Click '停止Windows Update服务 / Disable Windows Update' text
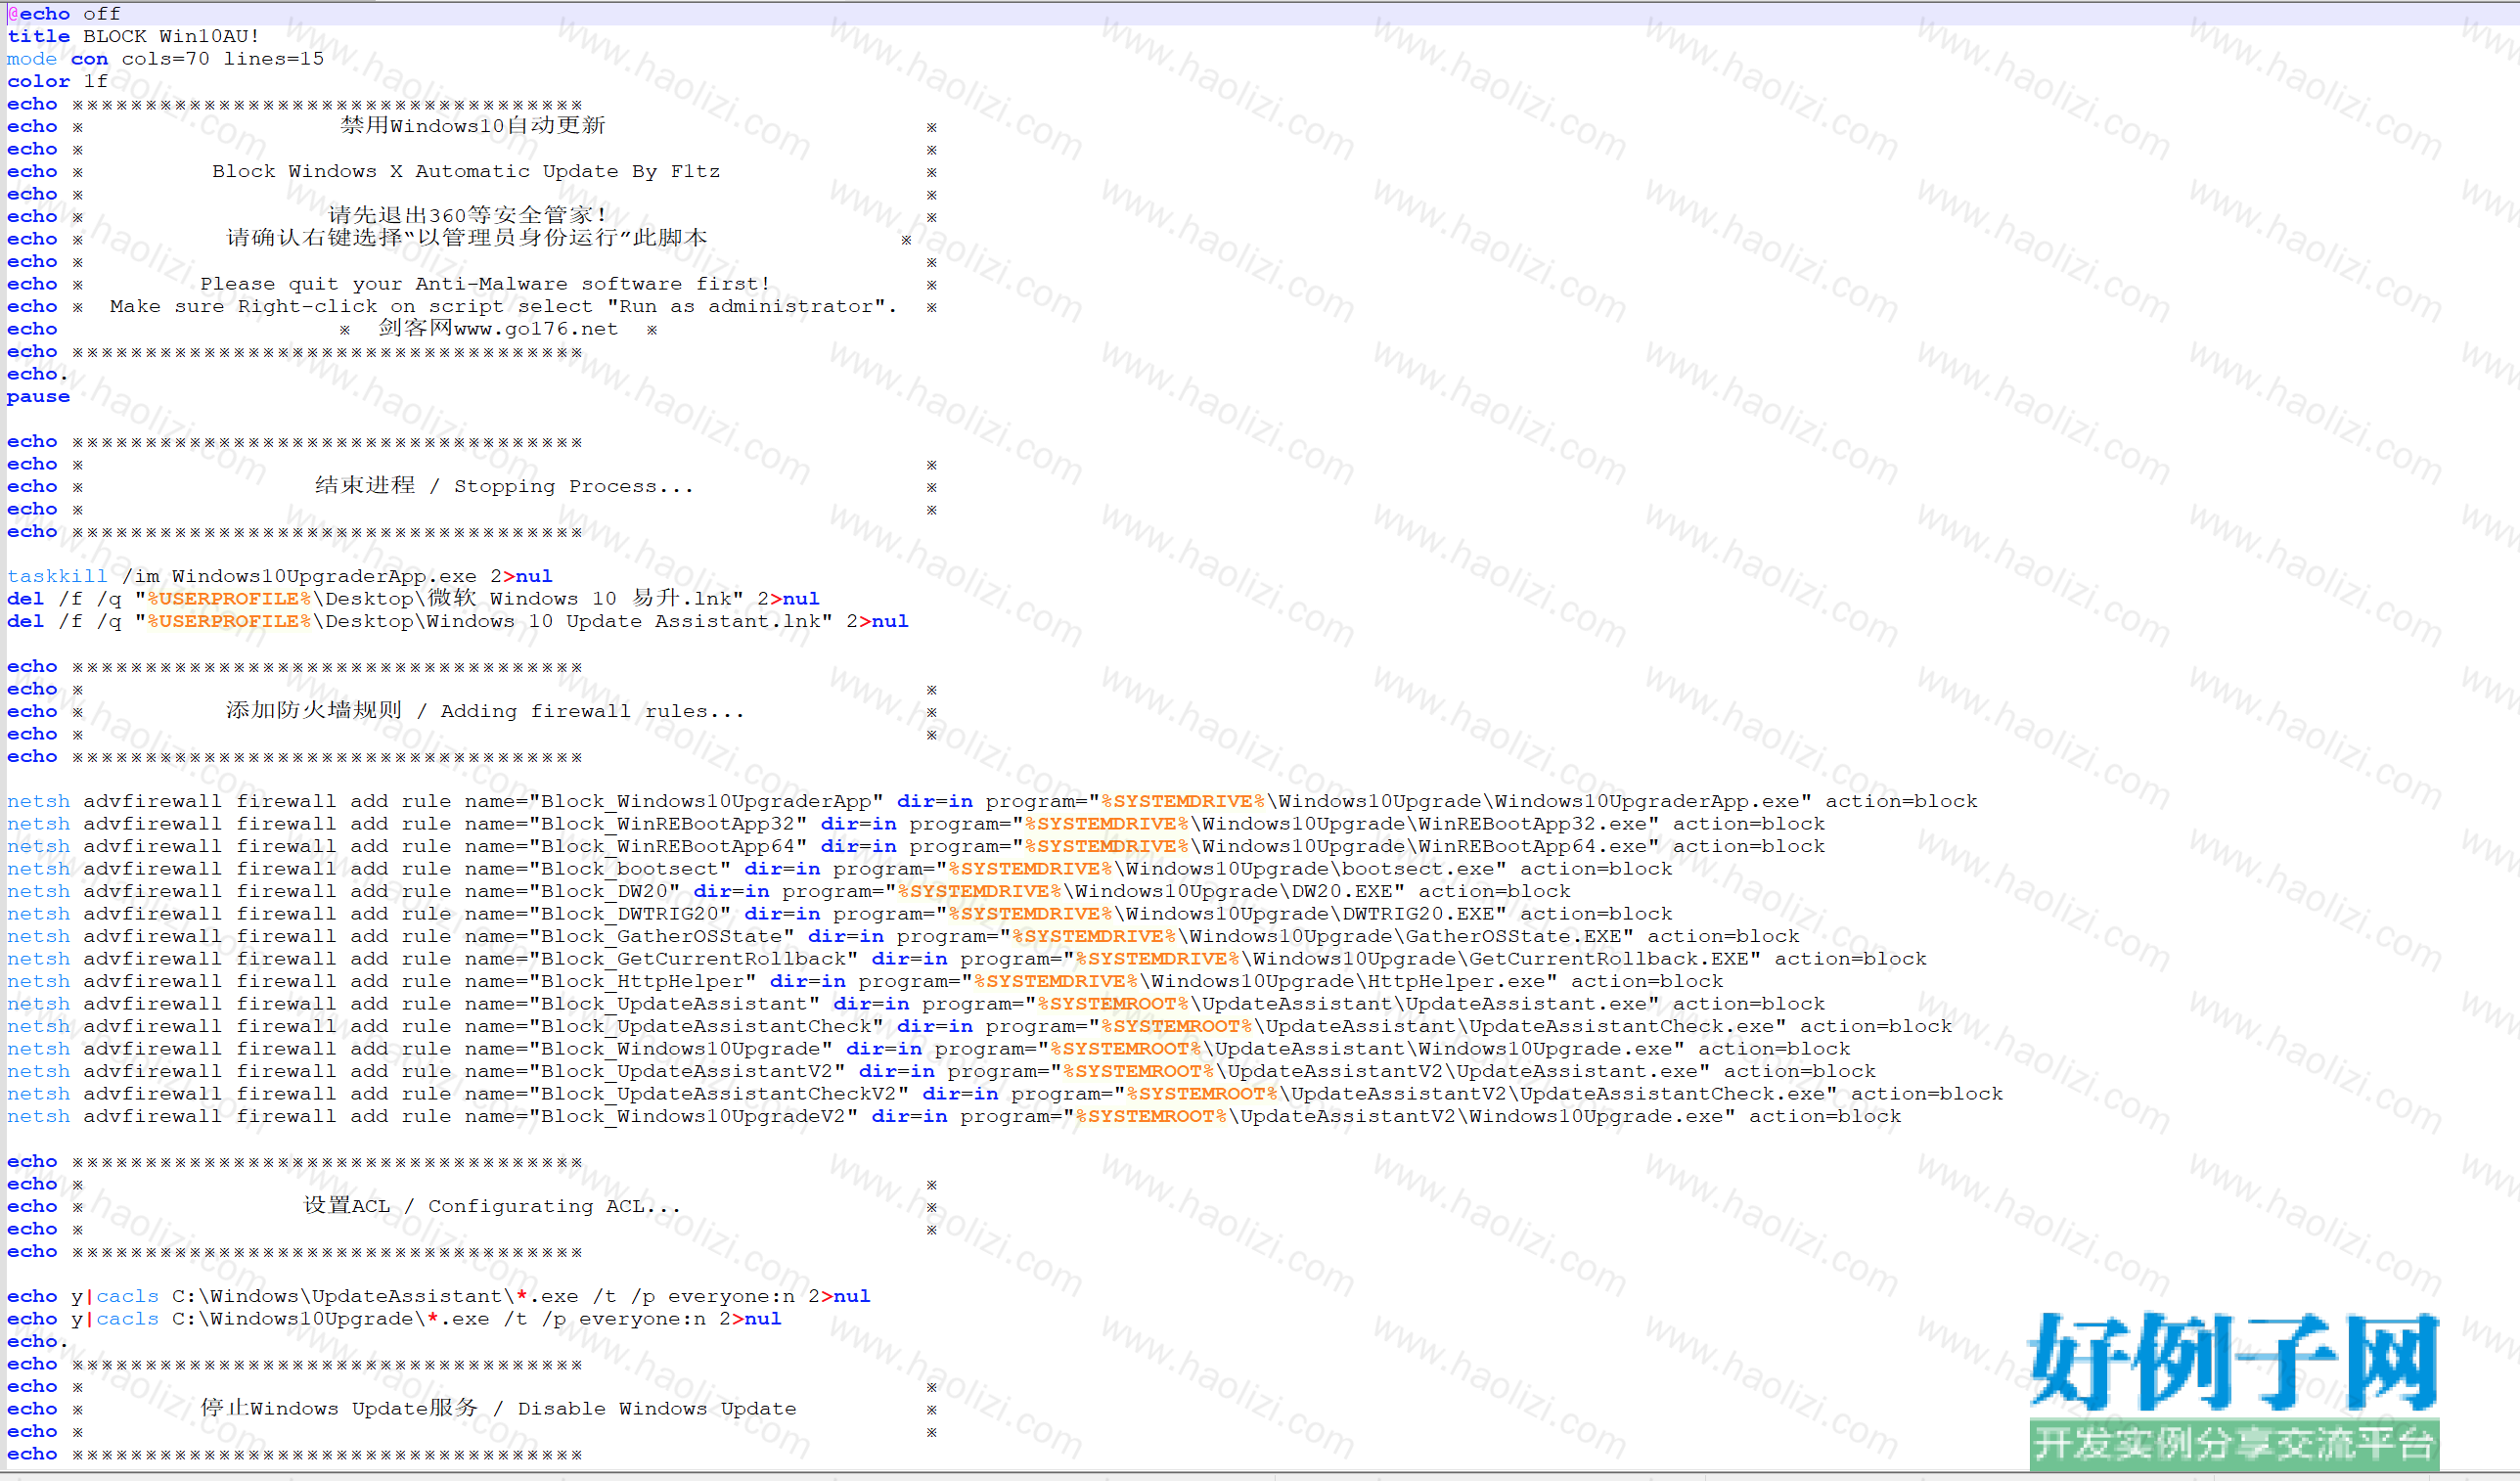The image size is (2520, 1481). coord(498,1409)
